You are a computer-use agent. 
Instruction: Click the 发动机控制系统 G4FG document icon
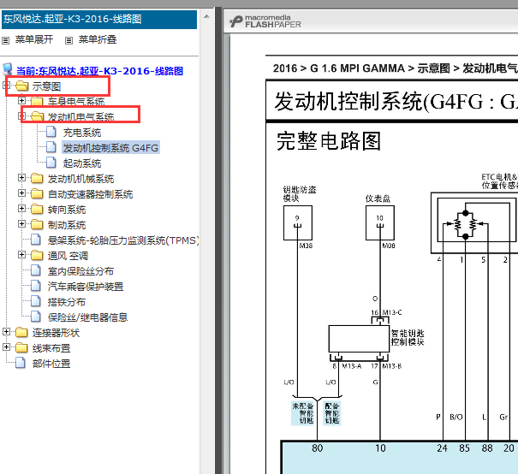coord(51,147)
